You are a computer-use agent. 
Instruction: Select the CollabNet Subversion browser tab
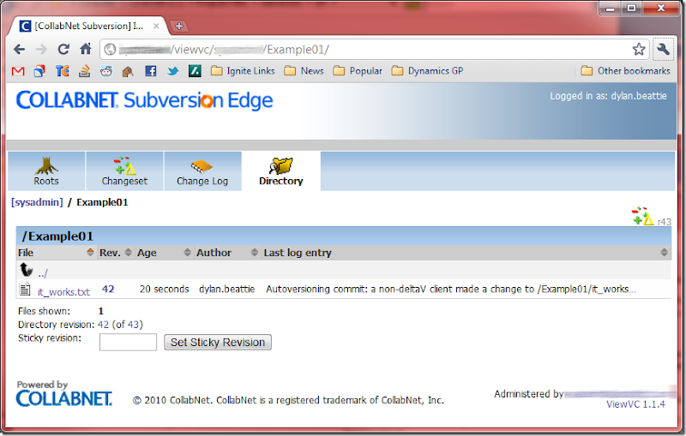(88, 27)
